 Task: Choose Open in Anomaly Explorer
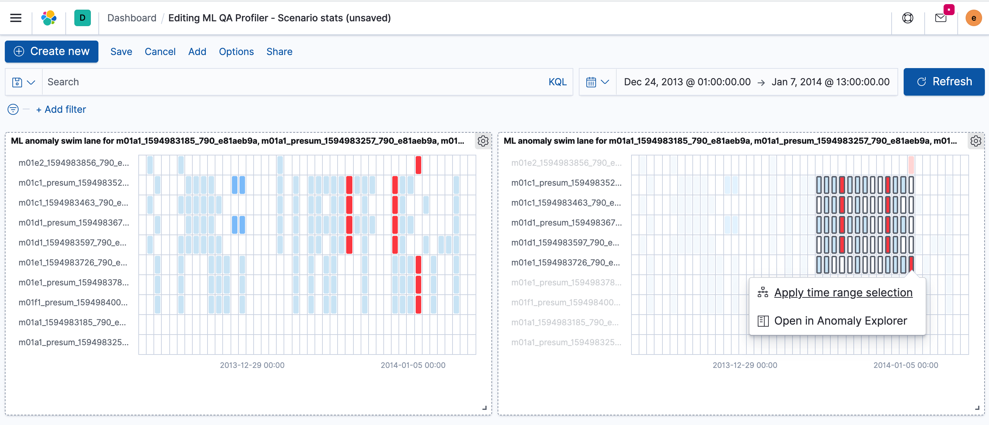[x=840, y=321]
